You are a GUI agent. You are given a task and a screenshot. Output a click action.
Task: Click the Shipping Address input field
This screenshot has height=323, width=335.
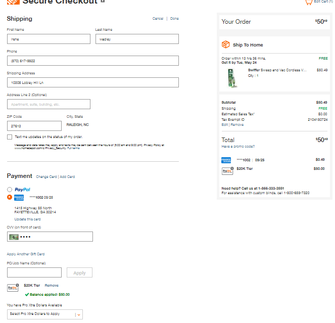coord(93,82)
